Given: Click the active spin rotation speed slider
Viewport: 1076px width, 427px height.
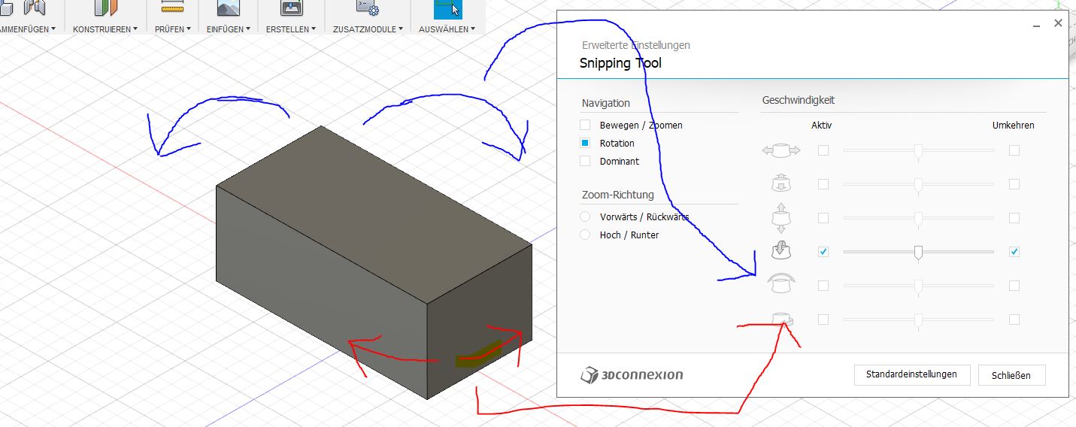Looking at the screenshot, I should (918, 253).
